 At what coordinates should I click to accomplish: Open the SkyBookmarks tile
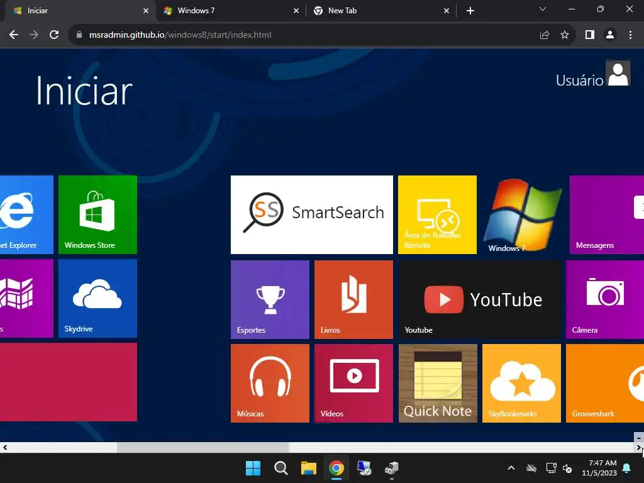(x=521, y=383)
